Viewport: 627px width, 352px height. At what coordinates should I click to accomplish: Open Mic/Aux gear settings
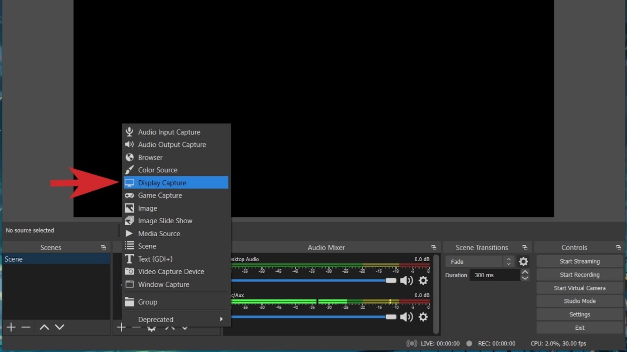(423, 317)
